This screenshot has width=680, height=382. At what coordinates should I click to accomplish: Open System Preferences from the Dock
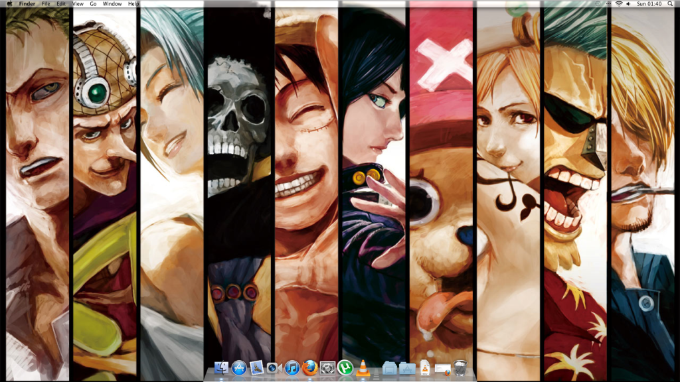(x=327, y=367)
